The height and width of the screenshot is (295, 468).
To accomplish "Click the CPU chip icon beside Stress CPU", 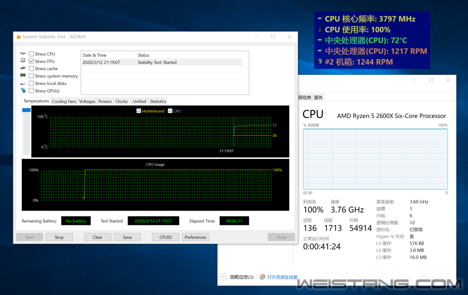I will 23,53.
